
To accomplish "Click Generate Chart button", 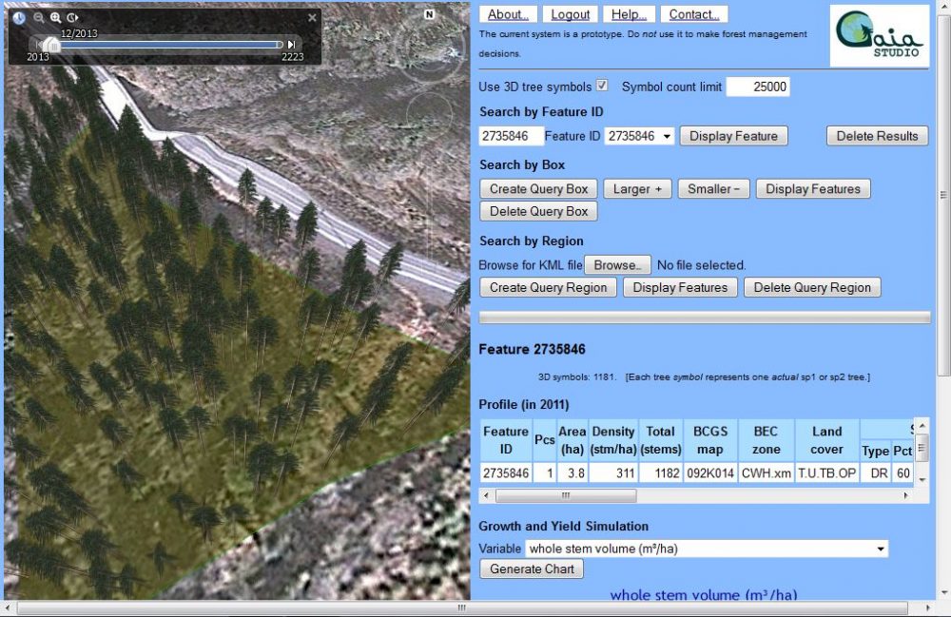I will (532, 569).
